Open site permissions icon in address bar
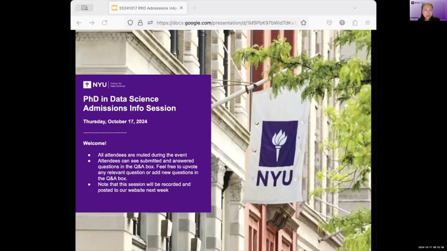This screenshot has height=251, width=447. pos(150,23)
